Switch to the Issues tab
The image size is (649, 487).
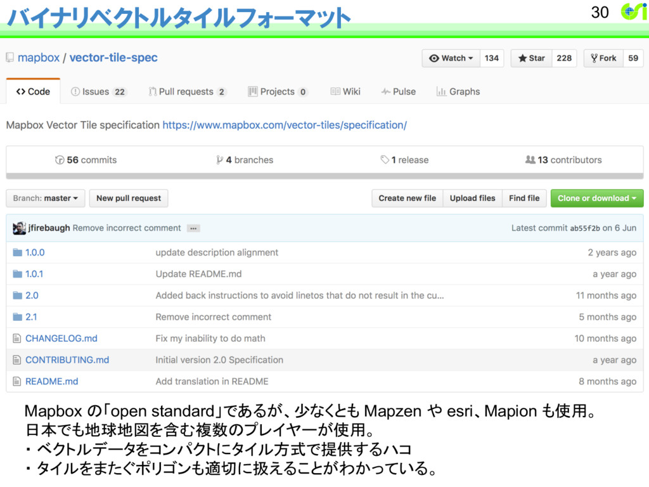98,91
